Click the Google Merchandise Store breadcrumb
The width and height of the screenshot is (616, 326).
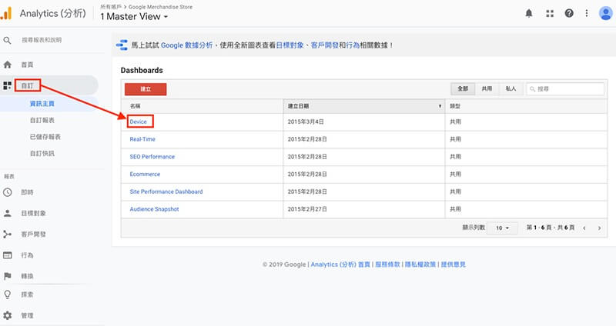160,7
